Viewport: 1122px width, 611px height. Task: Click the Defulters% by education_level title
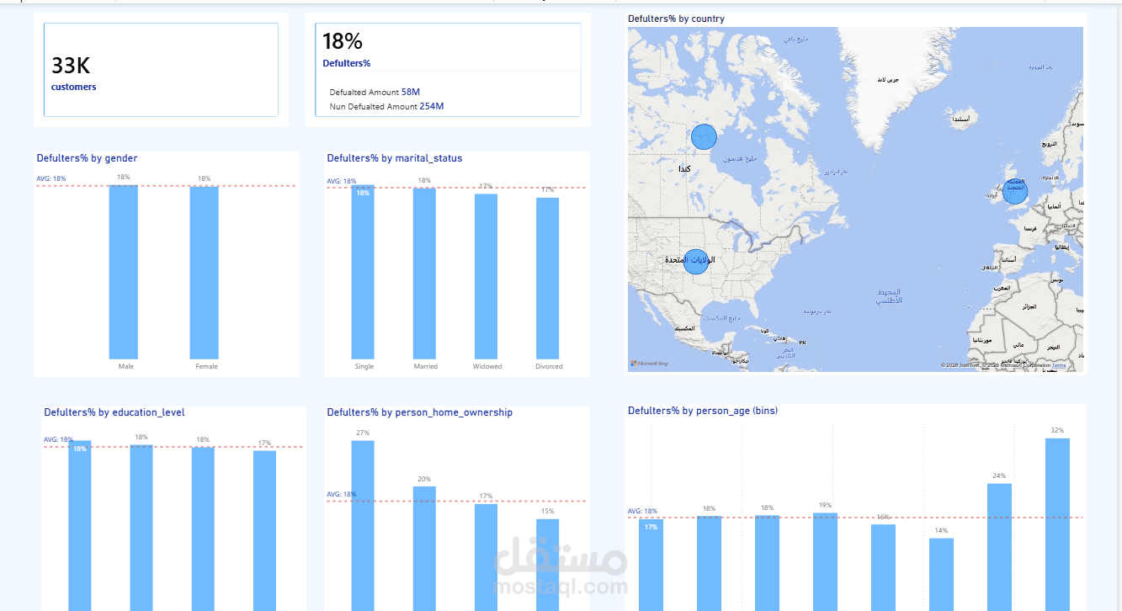(114, 412)
